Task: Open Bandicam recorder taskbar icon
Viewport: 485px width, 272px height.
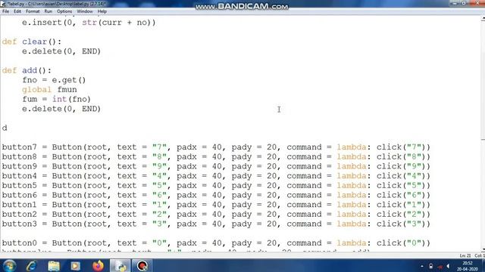Action: pos(142,265)
